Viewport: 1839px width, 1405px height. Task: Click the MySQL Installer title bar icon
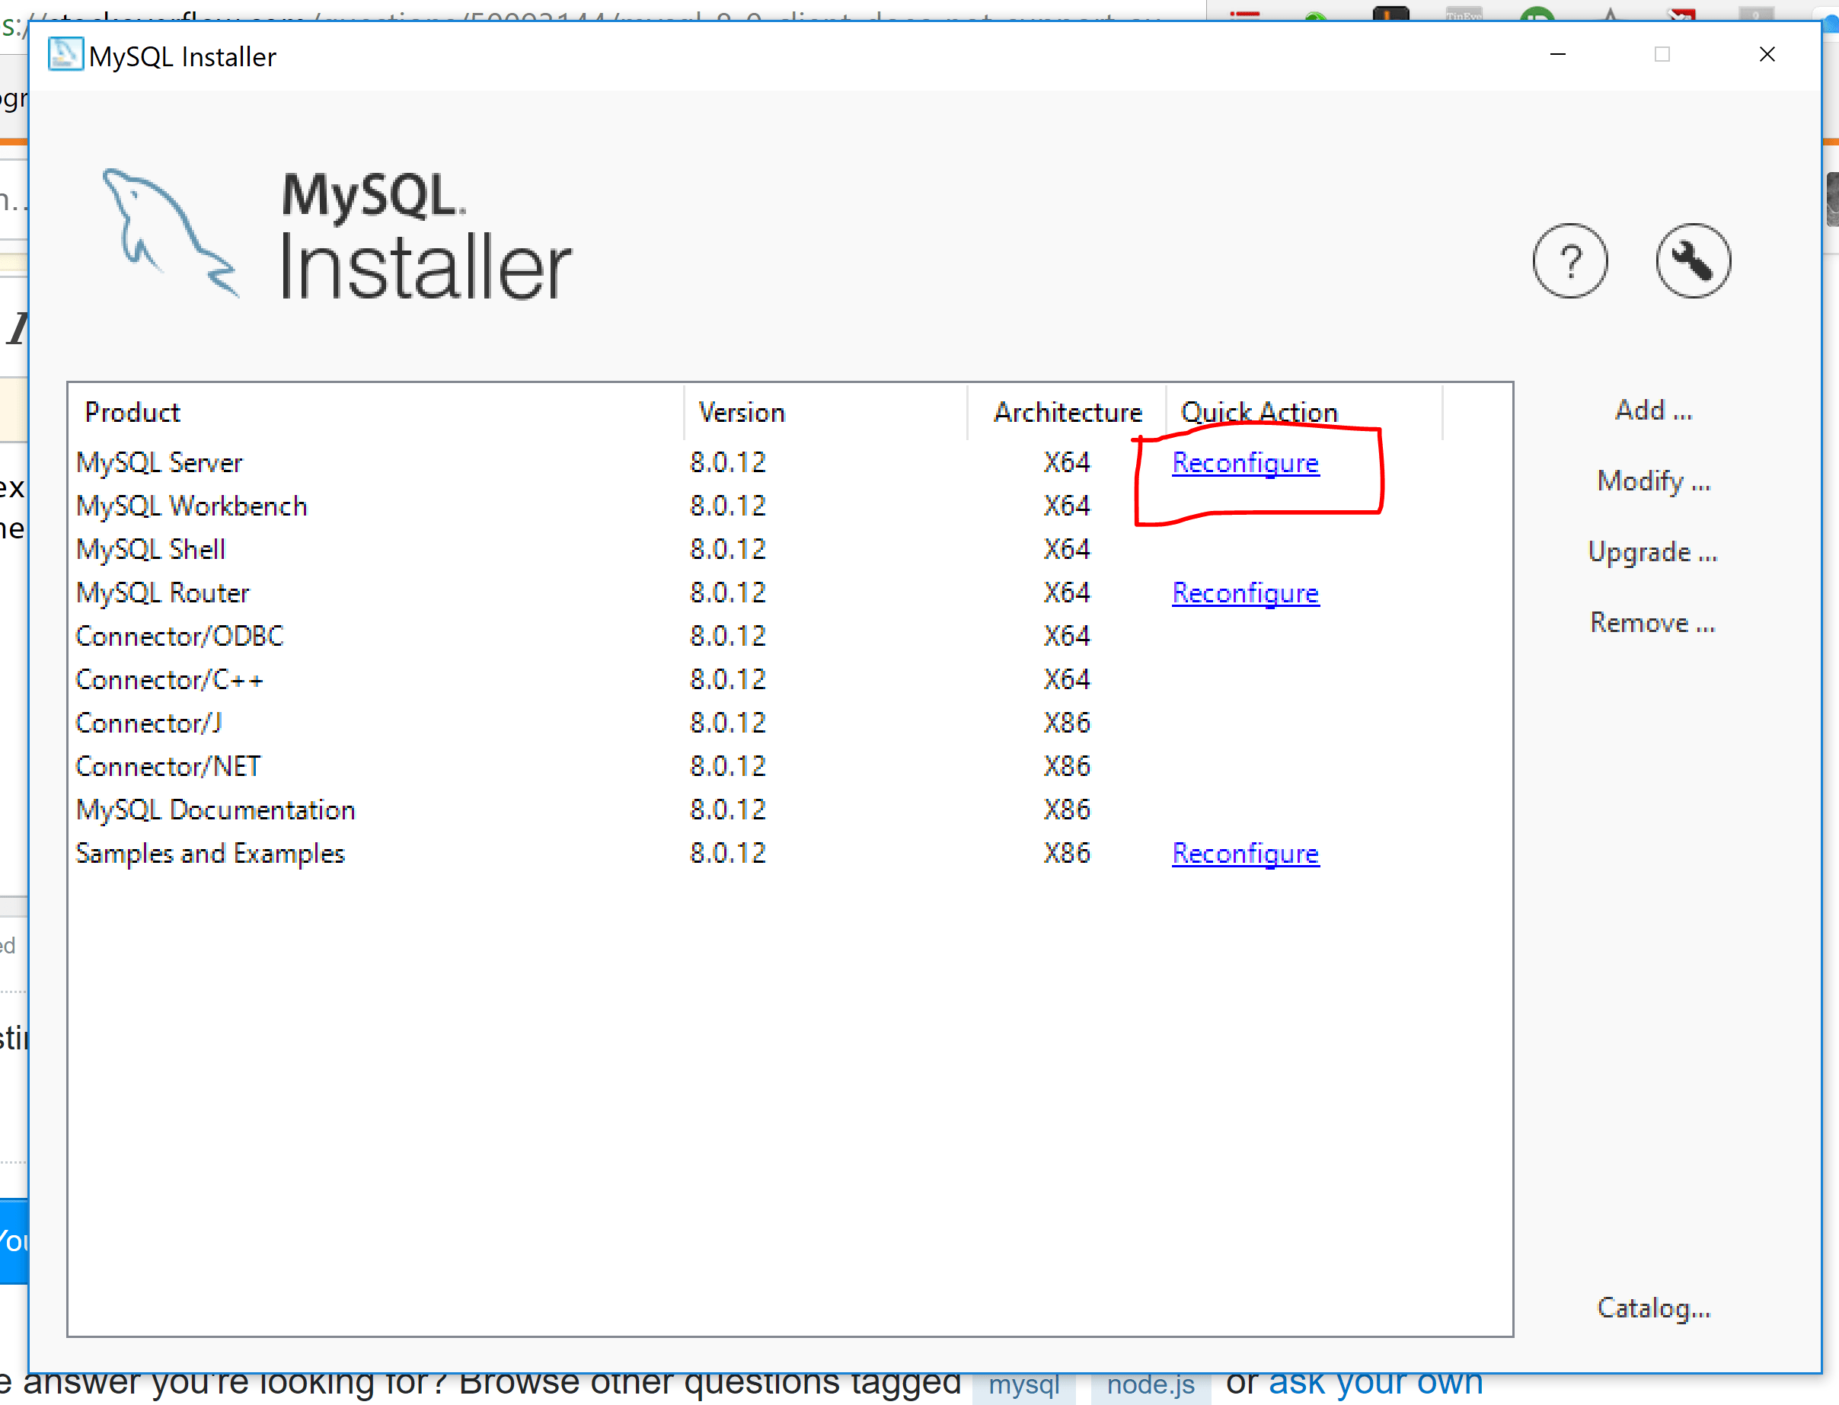tap(65, 55)
